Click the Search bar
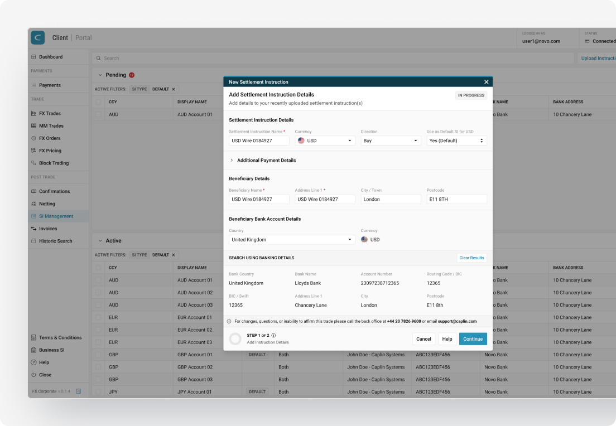Screen dimensions: 616x426 point(333,58)
